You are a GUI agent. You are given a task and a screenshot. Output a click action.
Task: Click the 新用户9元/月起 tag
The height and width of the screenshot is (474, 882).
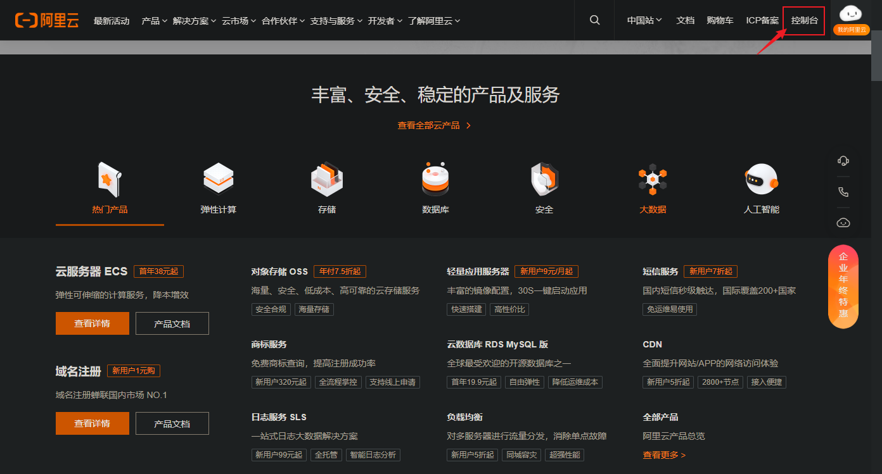coord(546,271)
